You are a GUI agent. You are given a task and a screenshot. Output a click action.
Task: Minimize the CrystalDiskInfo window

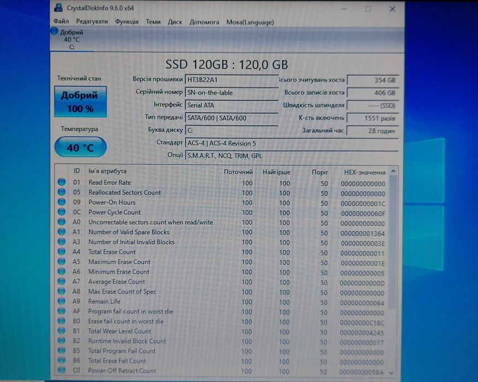tap(344, 9)
